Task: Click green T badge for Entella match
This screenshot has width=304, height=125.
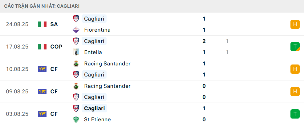Action: (x=295, y=47)
